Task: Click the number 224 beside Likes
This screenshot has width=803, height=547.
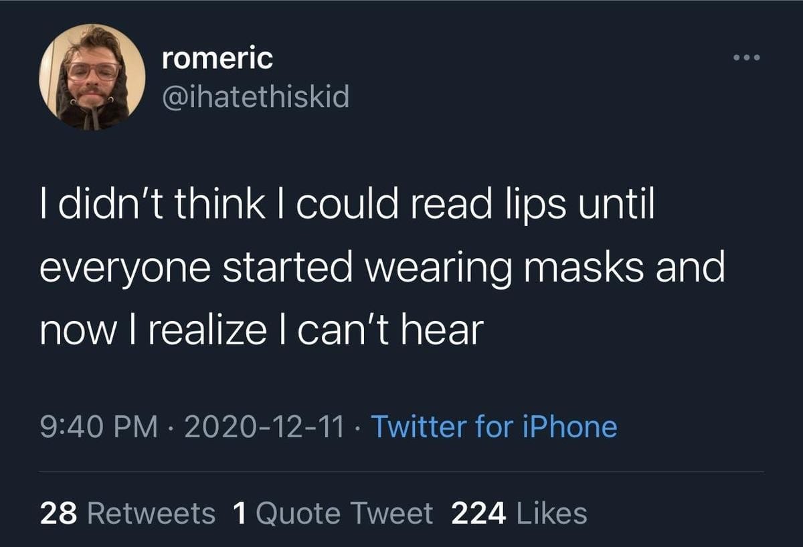Action: pos(478,514)
